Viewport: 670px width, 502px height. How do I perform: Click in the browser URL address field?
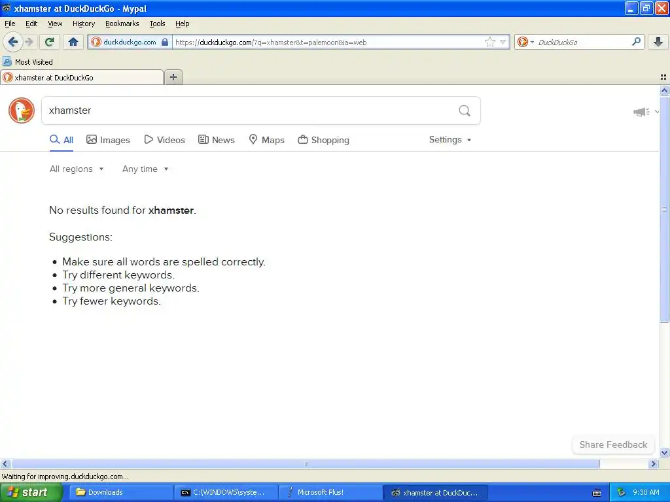click(x=328, y=42)
